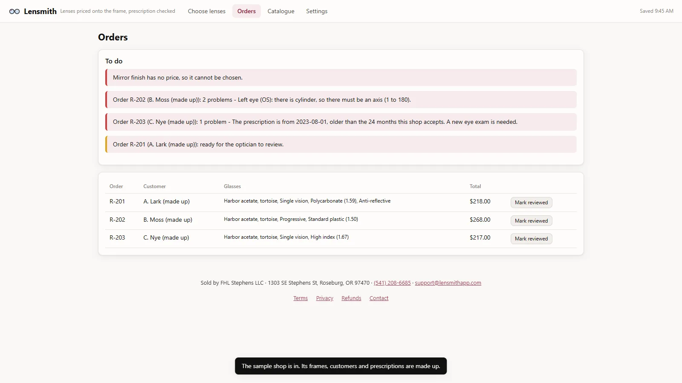The height and width of the screenshot is (383, 682).
Task: Select the Order R-203 old prescription alert
Action: point(341,122)
